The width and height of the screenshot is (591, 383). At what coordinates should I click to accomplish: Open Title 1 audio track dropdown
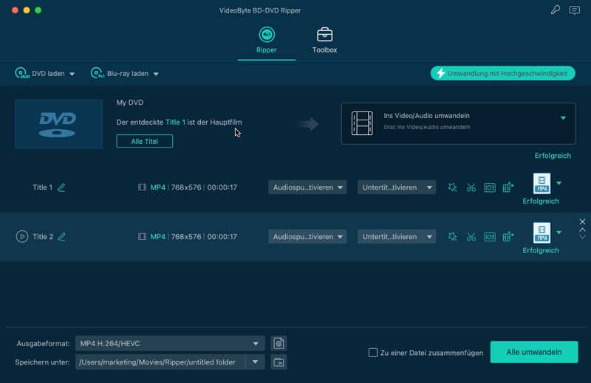click(307, 187)
